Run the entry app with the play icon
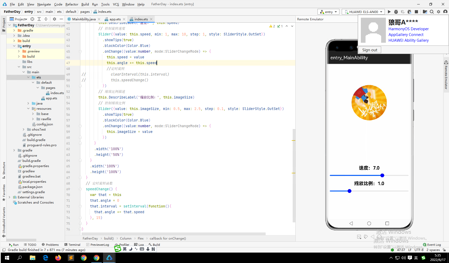449x263 pixels. click(x=389, y=12)
